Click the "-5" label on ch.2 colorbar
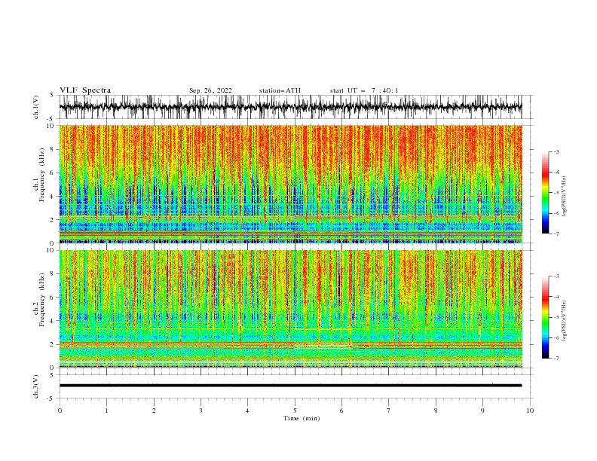 [x=556, y=317]
